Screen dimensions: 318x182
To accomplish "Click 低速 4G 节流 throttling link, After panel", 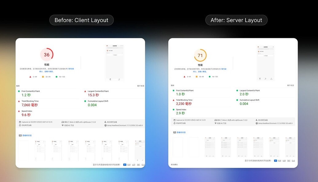I will tap(222, 123).
